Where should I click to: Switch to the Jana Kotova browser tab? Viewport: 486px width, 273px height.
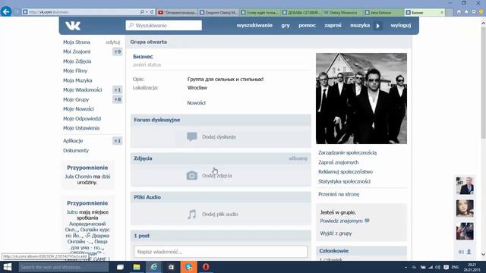tap(383, 12)
